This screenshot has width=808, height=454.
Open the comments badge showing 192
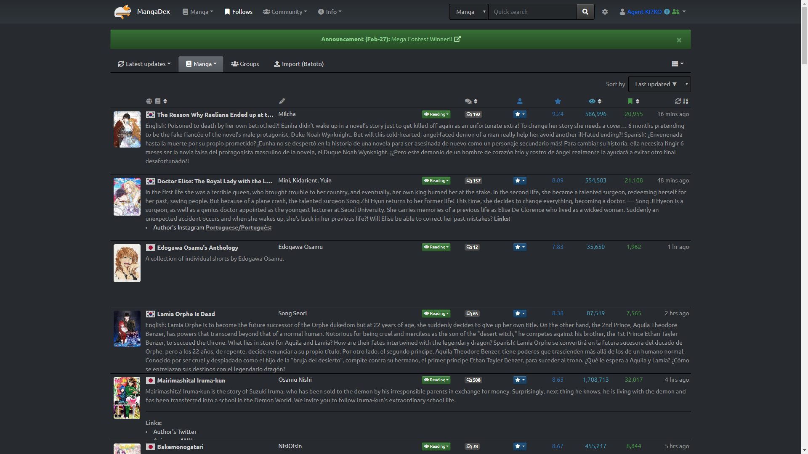[473, 114]
